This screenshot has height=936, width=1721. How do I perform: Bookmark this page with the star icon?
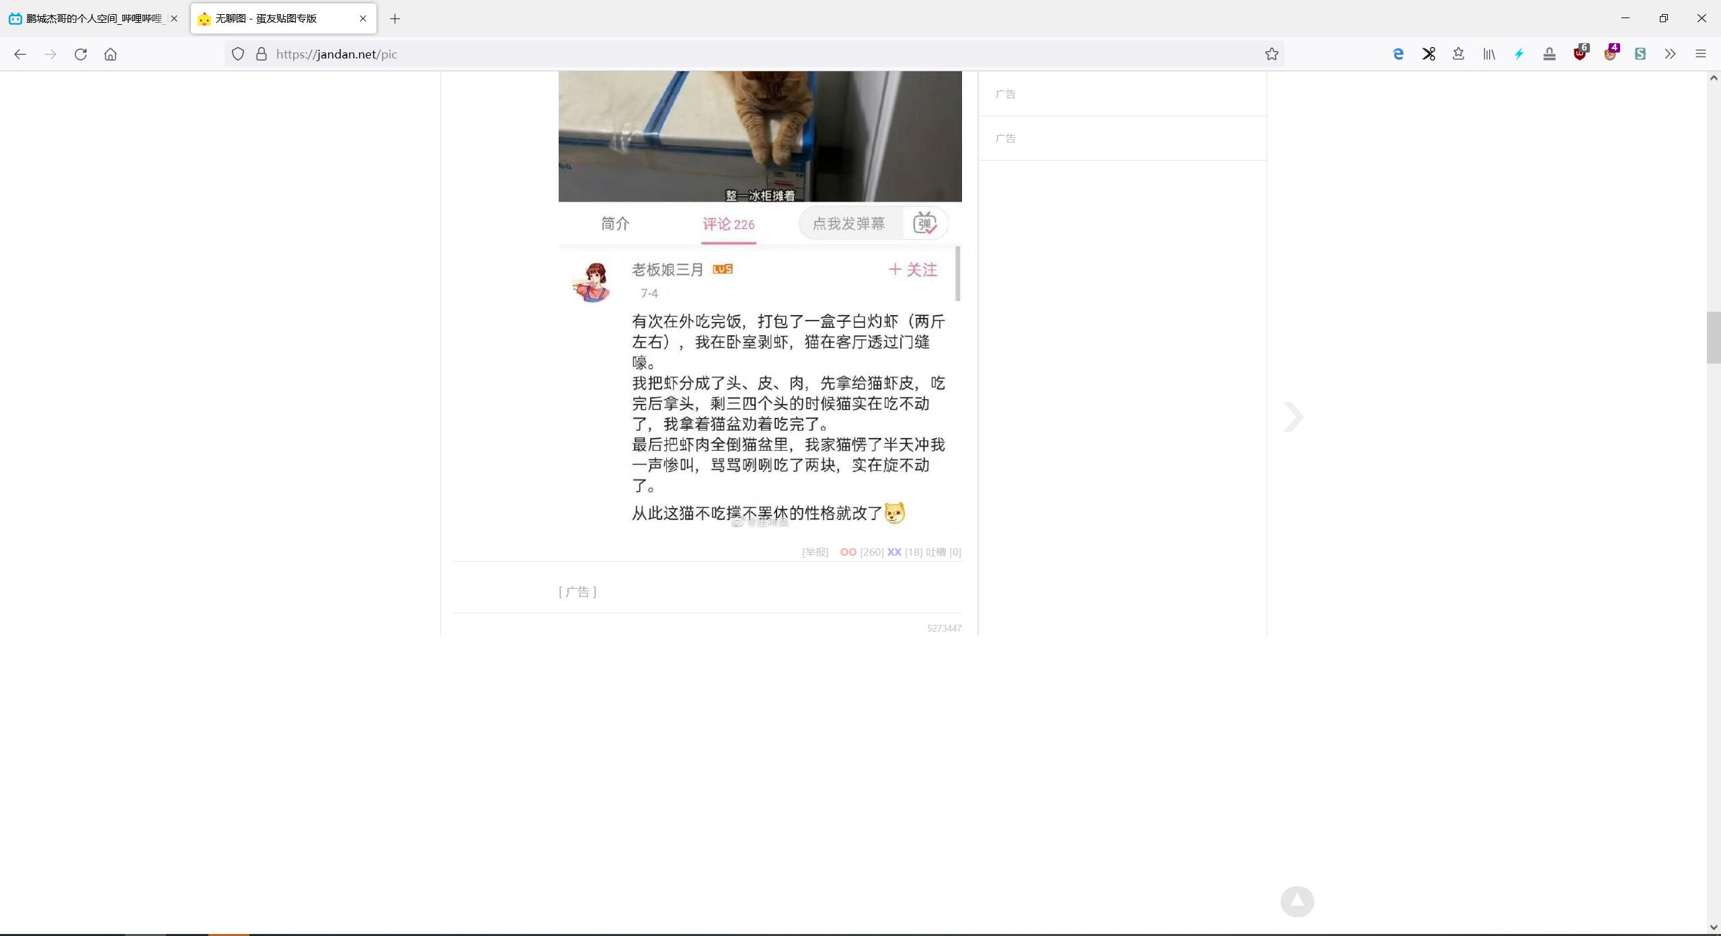tap(1271, 54)
